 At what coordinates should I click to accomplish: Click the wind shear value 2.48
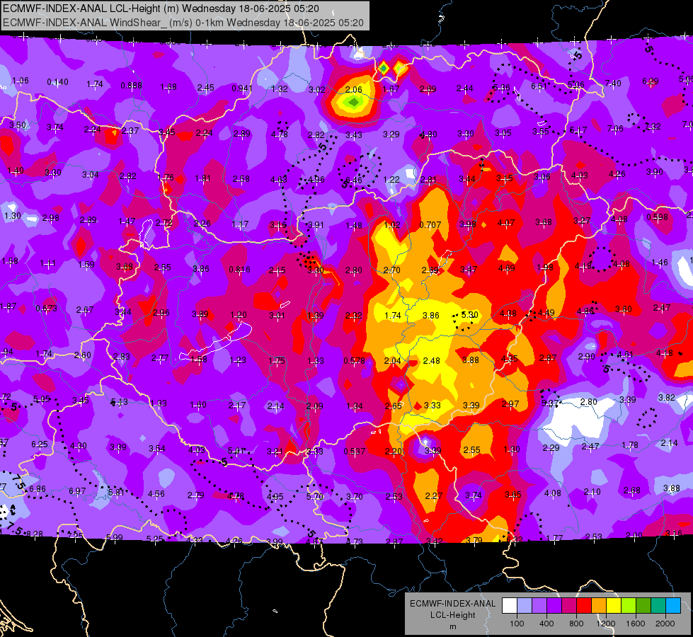(x=431, y=361)
